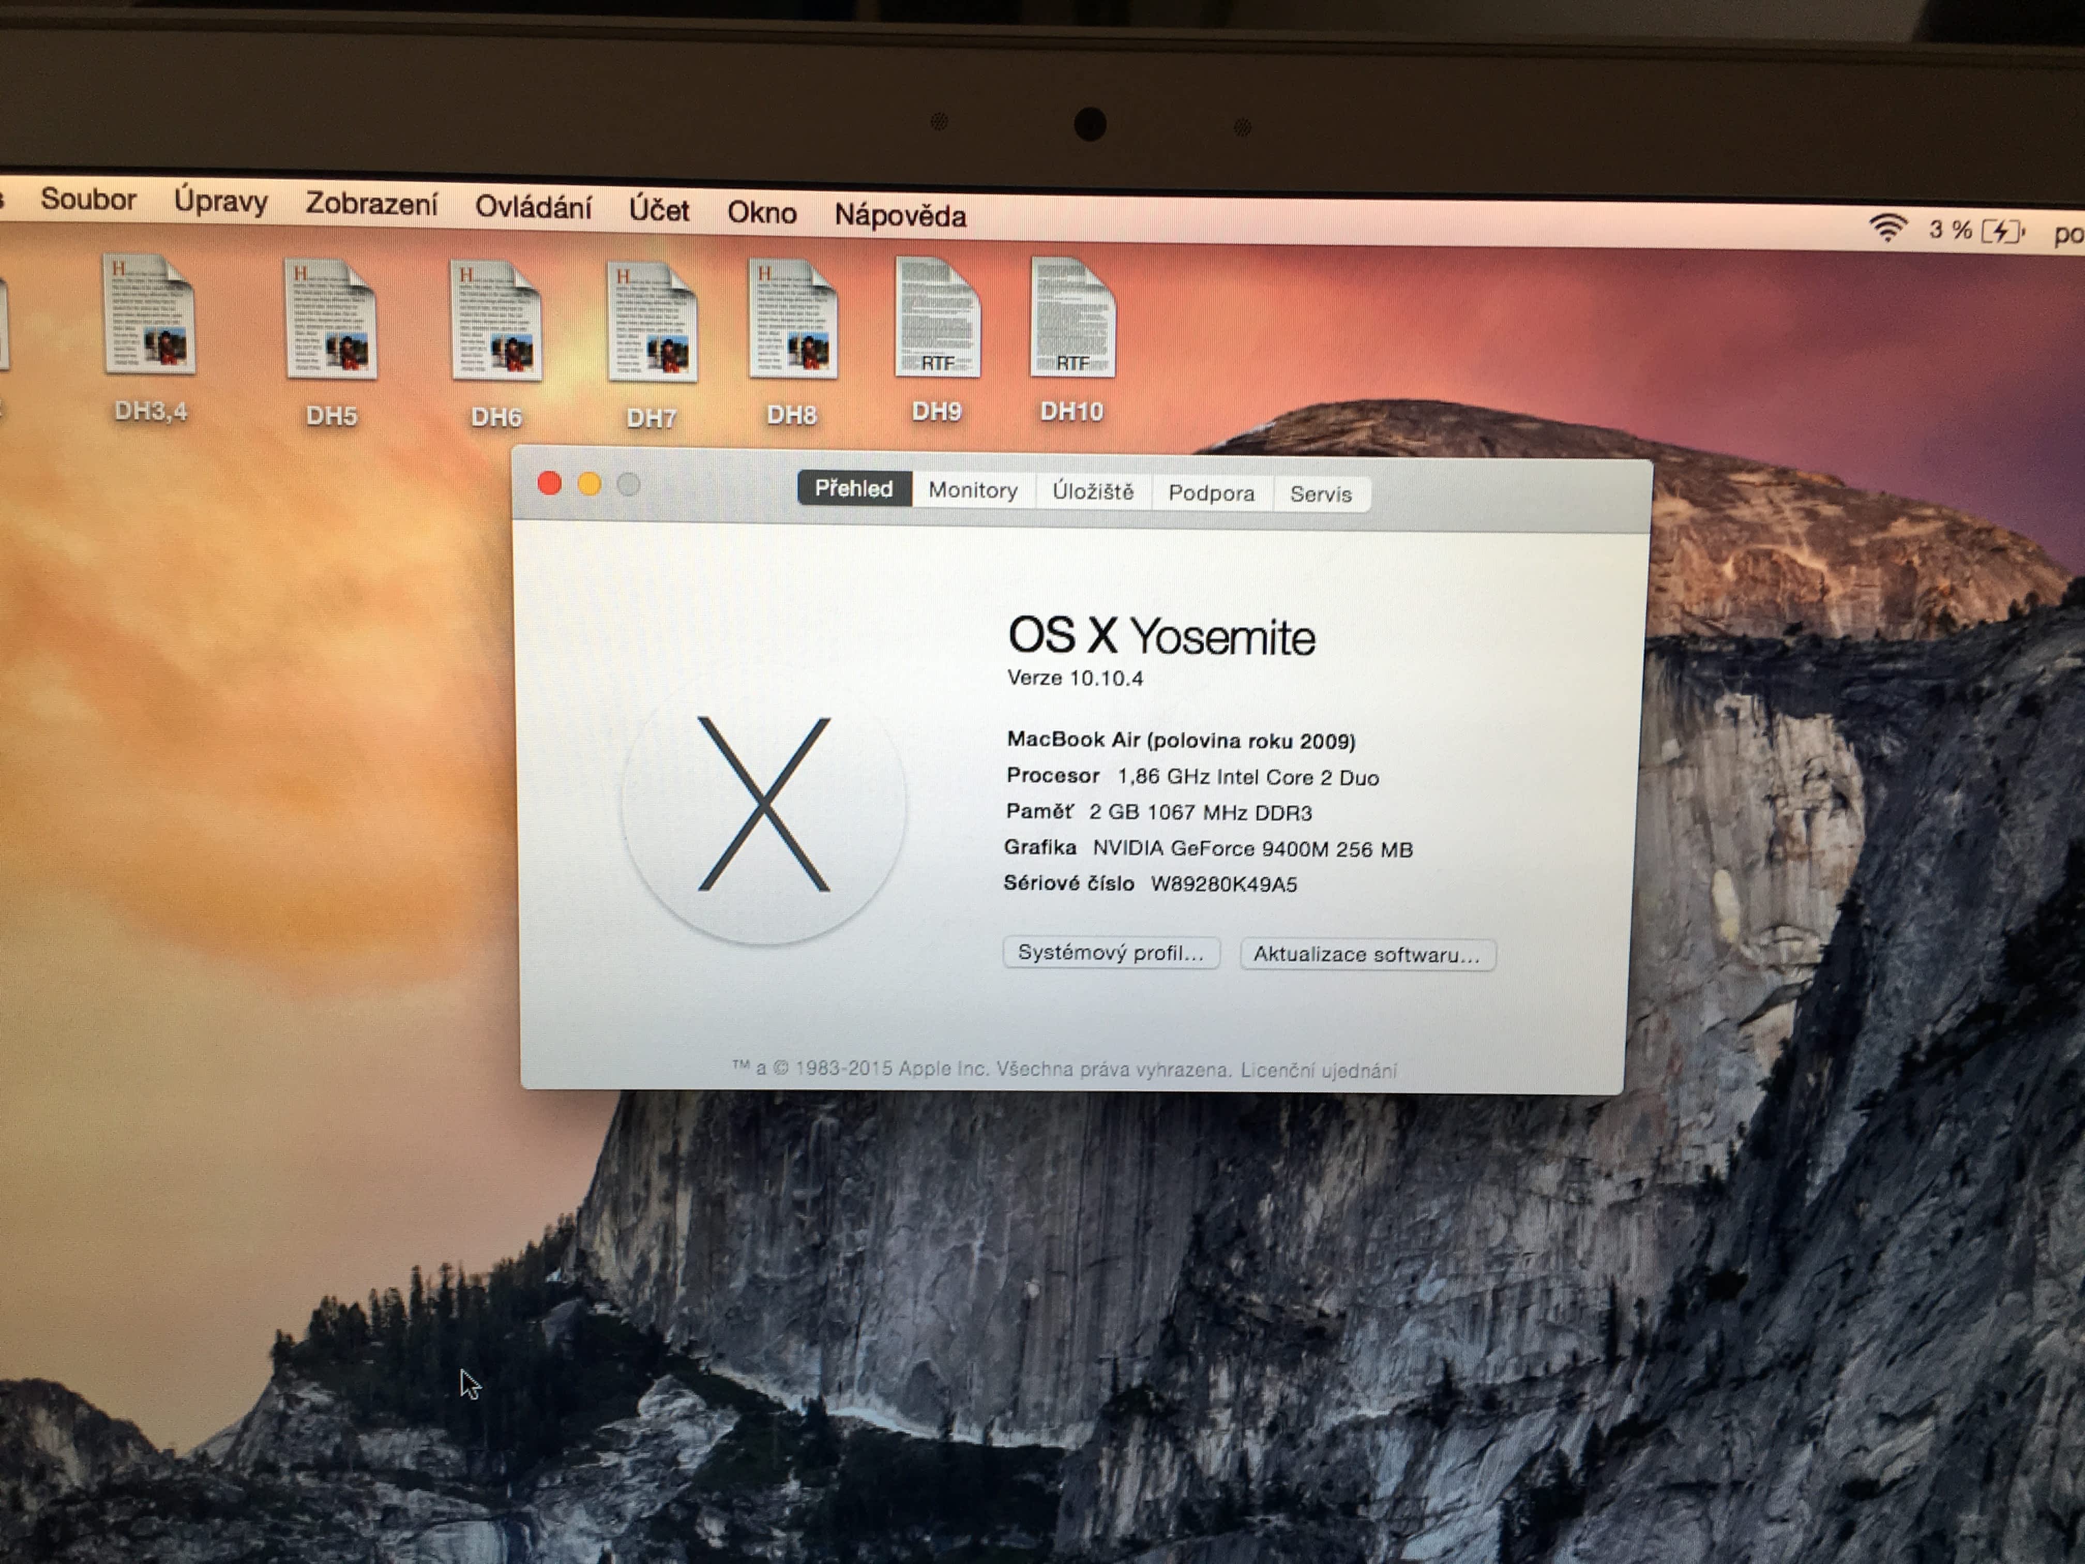Image resolution: width=2085 pixels, height=1564 pixels.
Task: Open the Licenční ujednání link
Action: pos(1318,1071)
